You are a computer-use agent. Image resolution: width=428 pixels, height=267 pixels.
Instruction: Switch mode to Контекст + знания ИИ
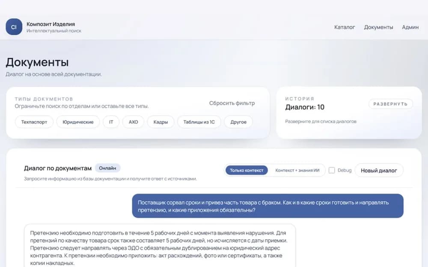pyautogui.click(x=297, y=170)
